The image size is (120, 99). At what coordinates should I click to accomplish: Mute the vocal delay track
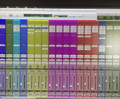(x=110, y=75)
